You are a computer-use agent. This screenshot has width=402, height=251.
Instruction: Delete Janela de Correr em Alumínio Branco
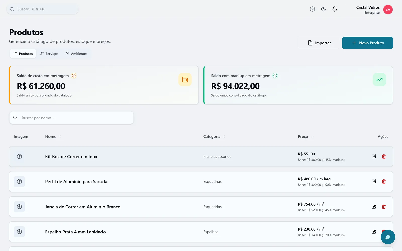pos(384,207)
